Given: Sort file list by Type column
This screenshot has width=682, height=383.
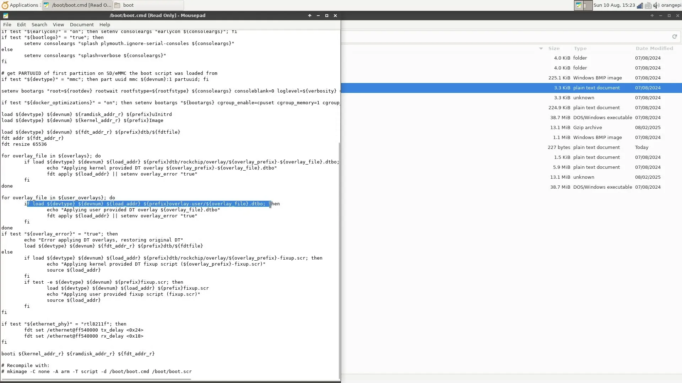Looking at the screenshot, I should pyautogui.click(x=580, y=49).
